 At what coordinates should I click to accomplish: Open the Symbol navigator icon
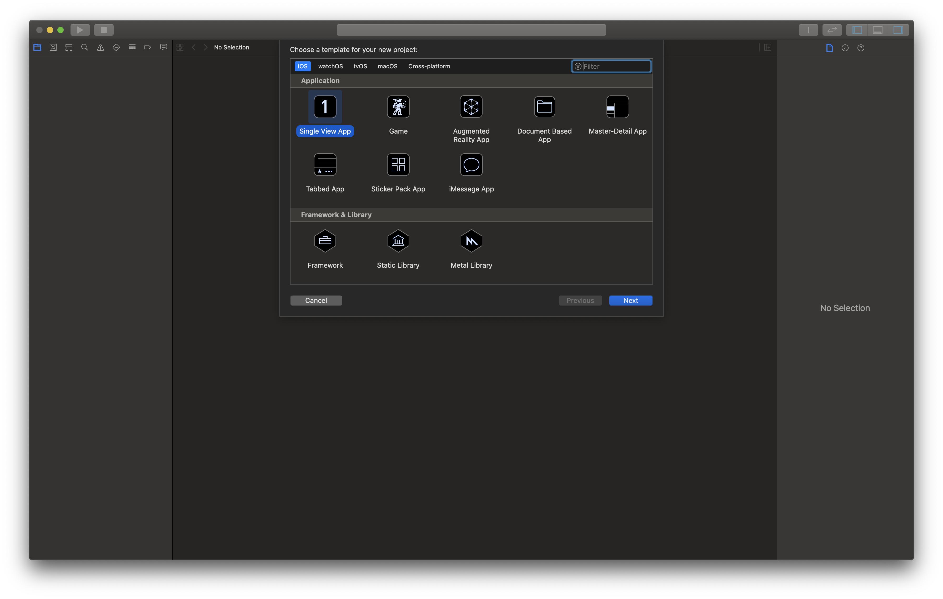(69, 47)
